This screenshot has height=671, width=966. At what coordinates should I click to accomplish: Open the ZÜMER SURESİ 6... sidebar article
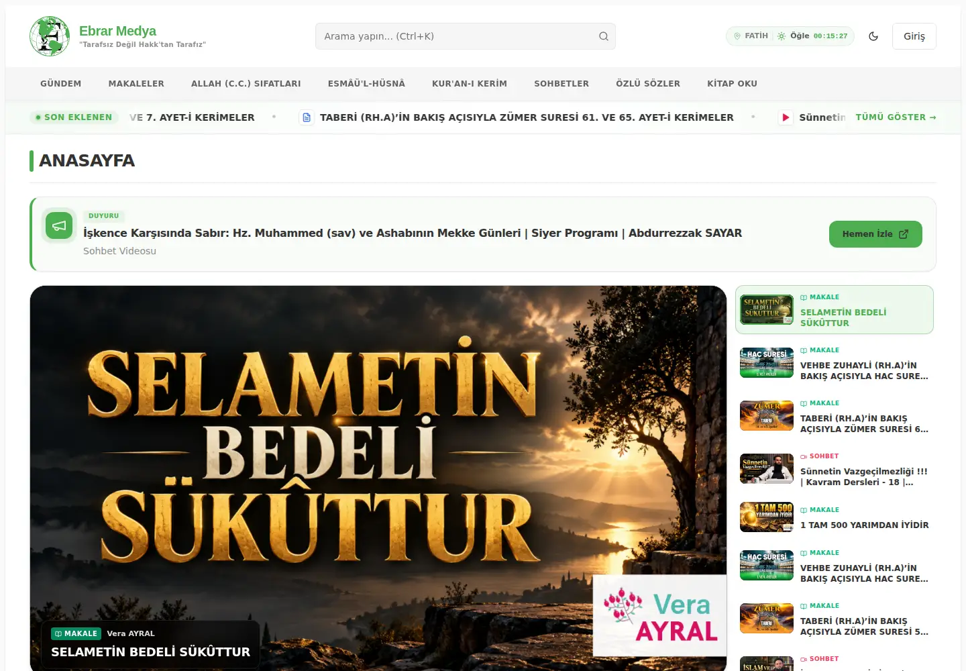click(x=864, y=424)
